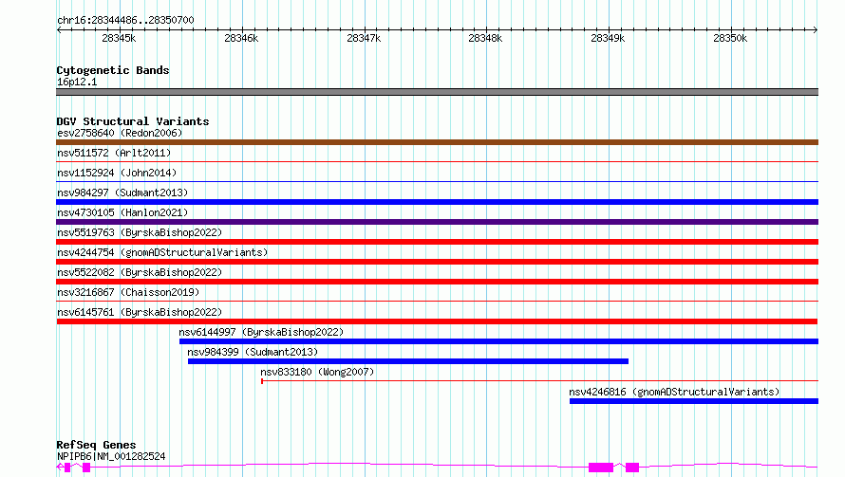The width and height of the screenshot is (845, 477).
Task: Click the RefSeq Genes track title
Action: (96, 445)
